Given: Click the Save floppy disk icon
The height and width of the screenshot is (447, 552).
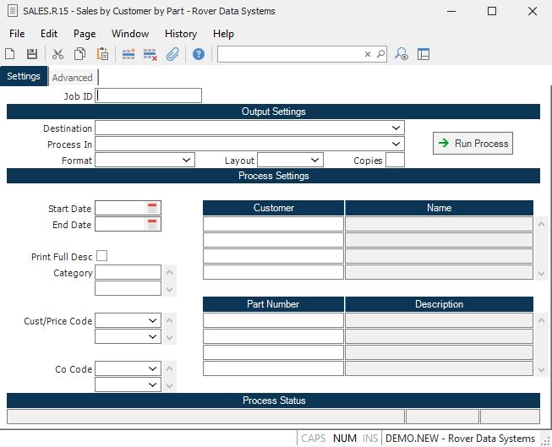Looking at the screenshot, I should click(32, 54).
